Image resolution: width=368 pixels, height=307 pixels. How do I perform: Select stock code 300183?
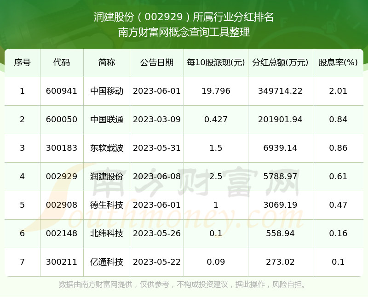click(62, 148)
